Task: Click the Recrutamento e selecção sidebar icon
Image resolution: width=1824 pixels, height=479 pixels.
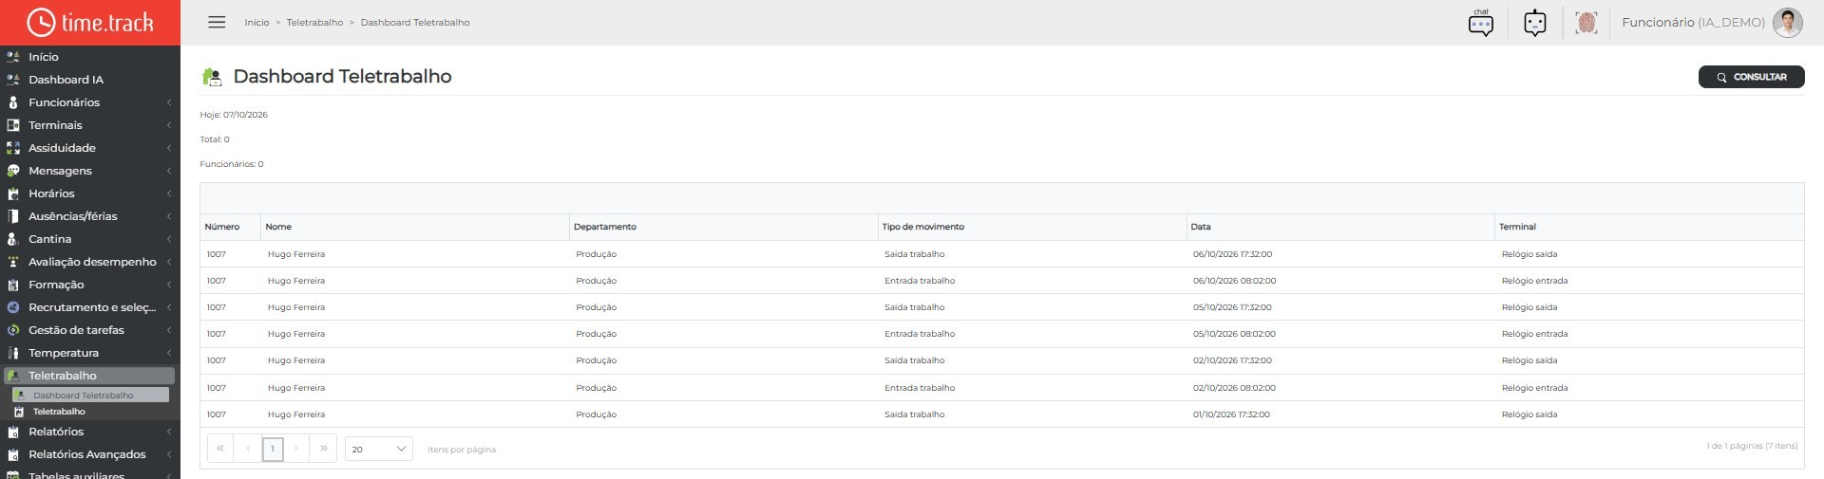Action: (13, 307)
